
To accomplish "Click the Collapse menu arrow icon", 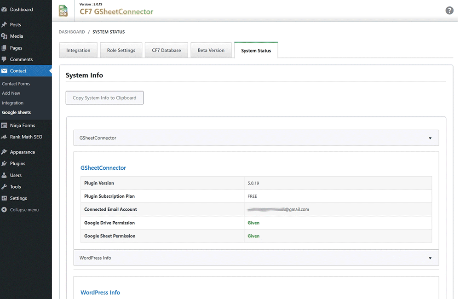I will click(4, 210).
